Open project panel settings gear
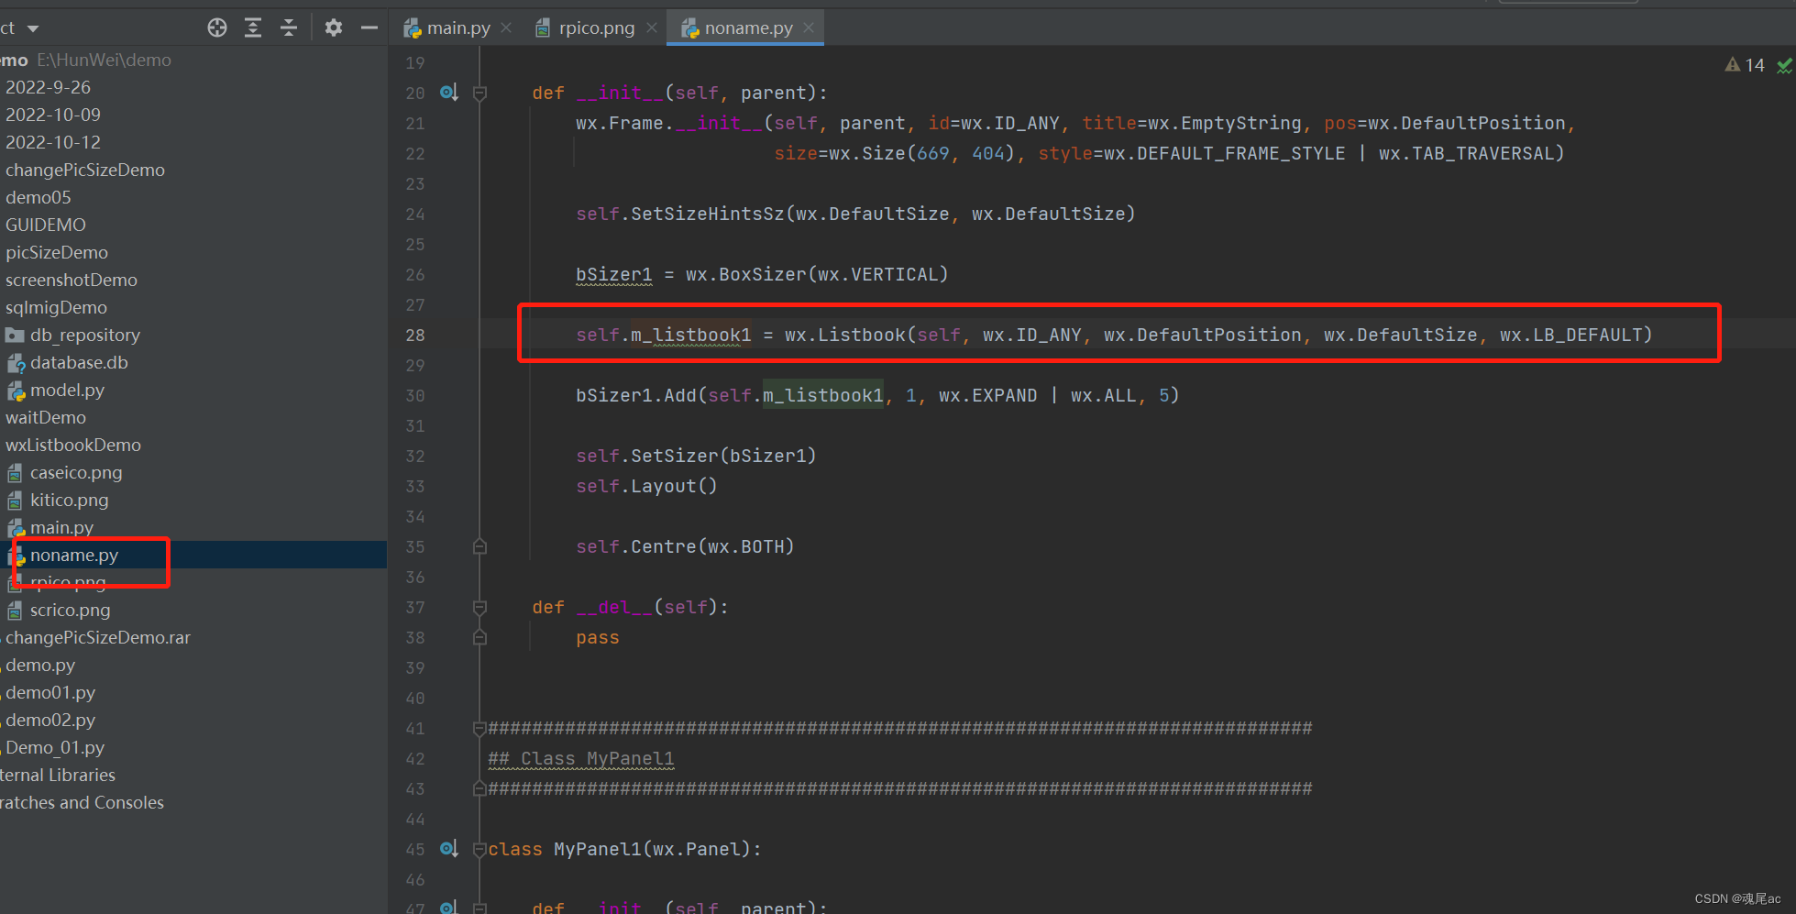Screen dimensions: 1796x914 [334, 28]
